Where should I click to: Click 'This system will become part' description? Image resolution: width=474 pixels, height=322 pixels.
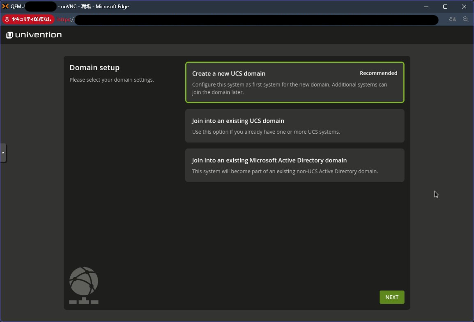pos(285,171)
